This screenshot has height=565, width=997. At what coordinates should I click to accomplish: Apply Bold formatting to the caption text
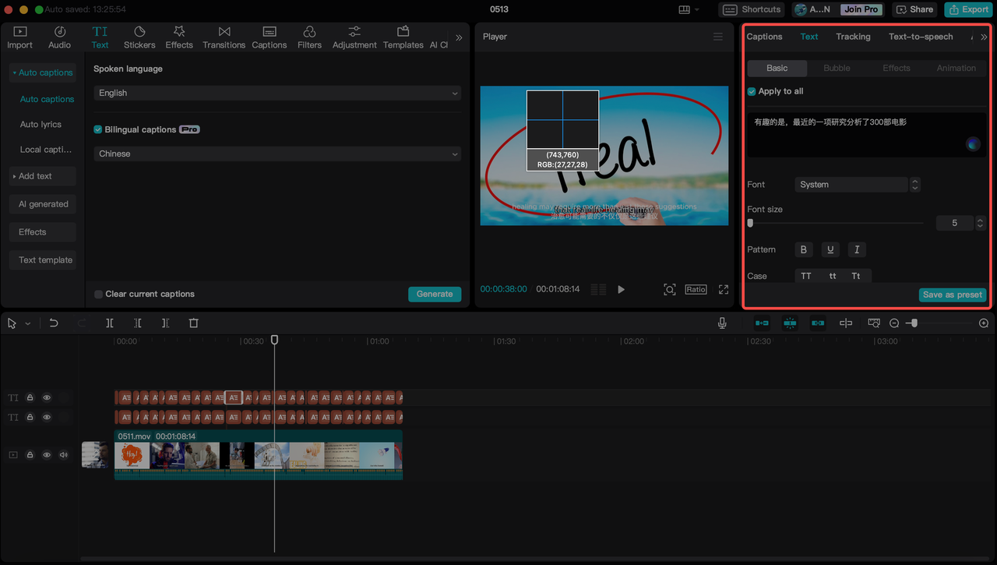pyautogui.click(x=803, y=249)
